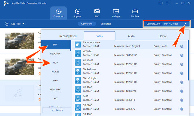
Task: Click the audio file music-note thumbnail
Action: 19,93
